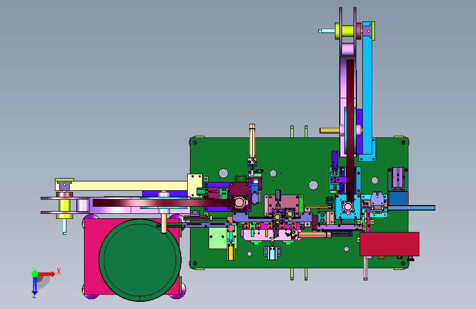Click the blue Z axis of the triad
476x309 pixels.
[x=35, y=285]
